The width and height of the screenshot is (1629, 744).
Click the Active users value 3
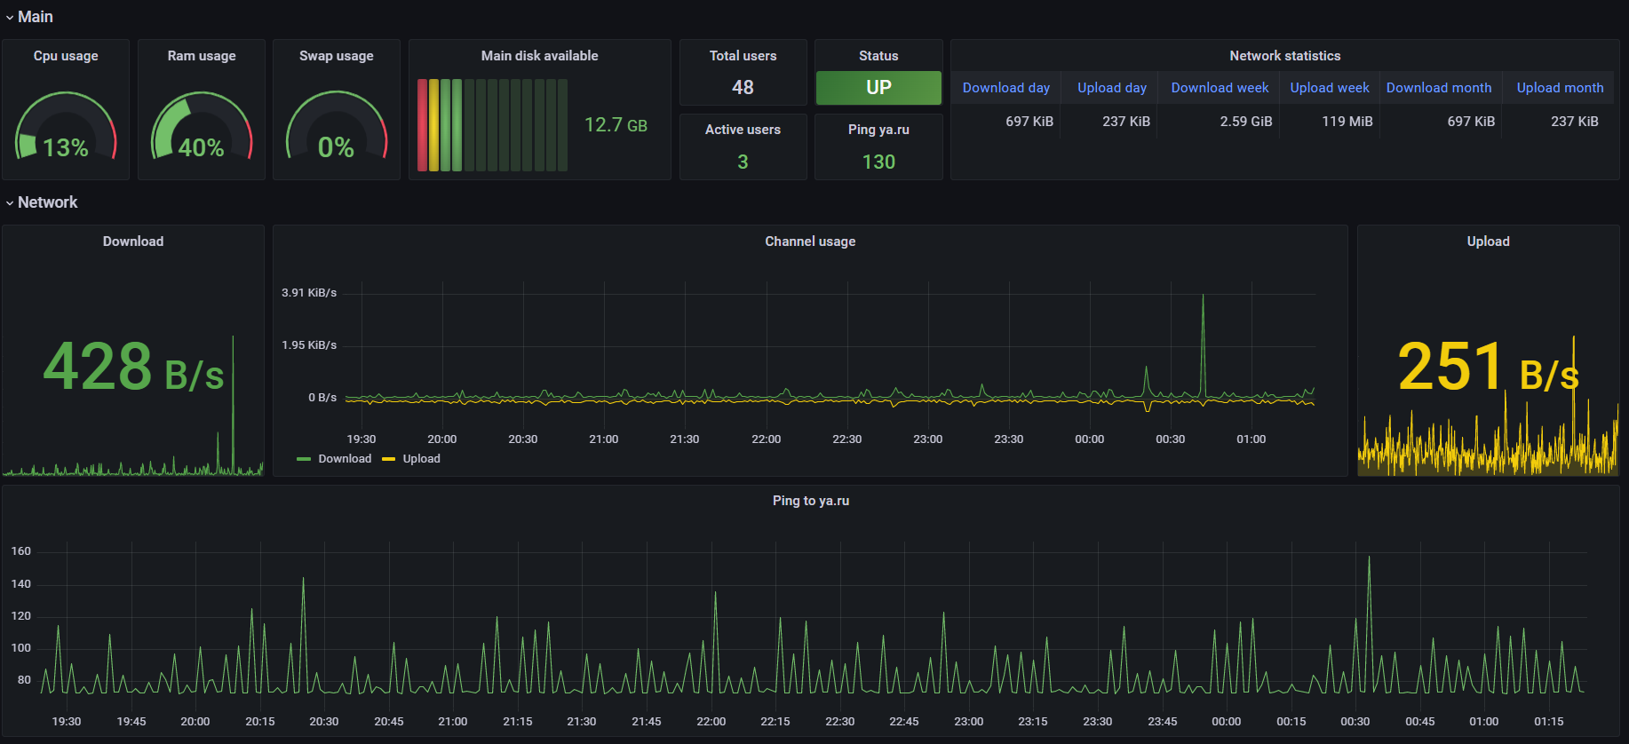(743, 162)
